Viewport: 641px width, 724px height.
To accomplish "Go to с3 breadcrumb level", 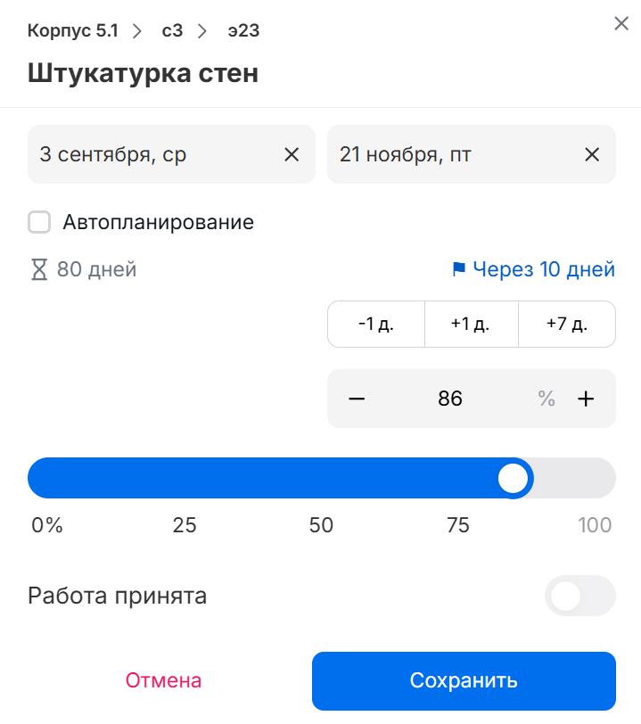I will coord(172,31).
